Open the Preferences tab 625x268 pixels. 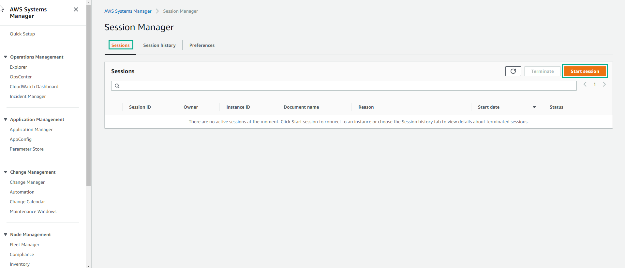(202, 45)
